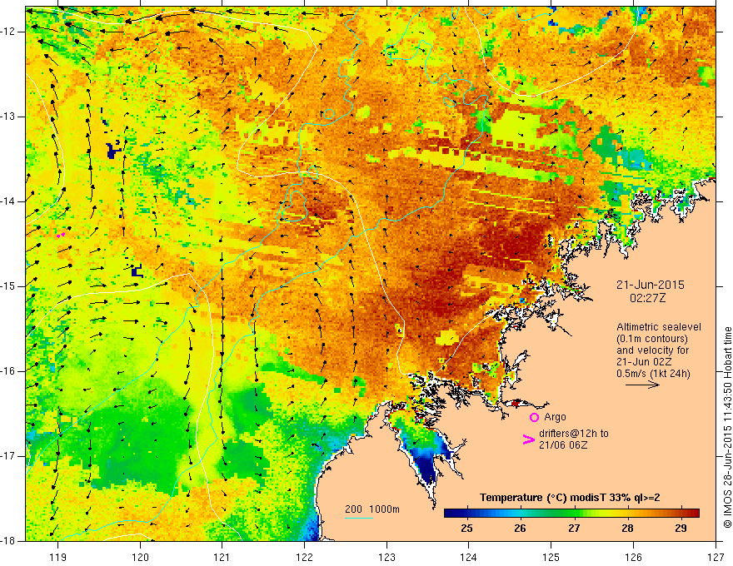Screen dimensions: 733x566
Task: Click the latitude axis label -18
Action: pyautogui.click(x=8, y=541)
